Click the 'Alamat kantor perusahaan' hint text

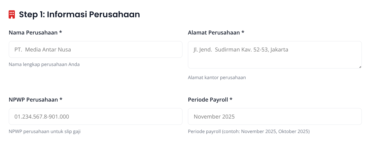pos(217,77)
